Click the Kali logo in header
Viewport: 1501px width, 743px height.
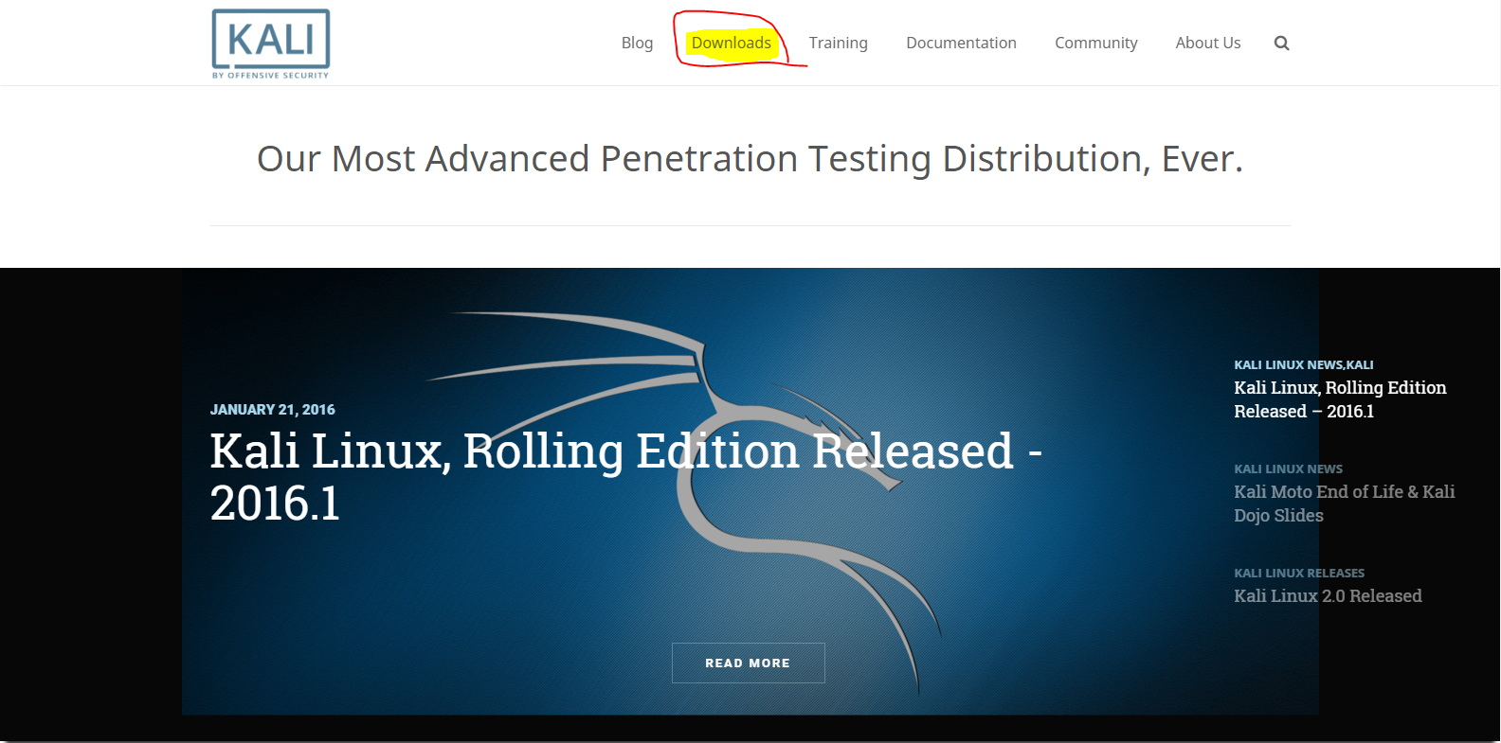pyautogui.click(x=271, y=44)
